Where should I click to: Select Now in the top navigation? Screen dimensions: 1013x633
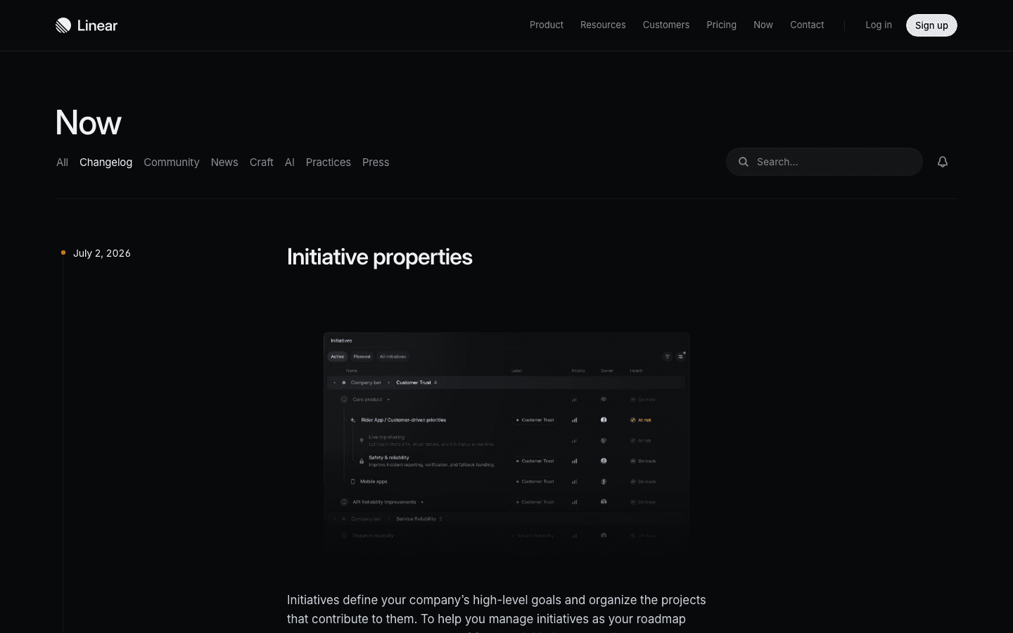point(763,25)
